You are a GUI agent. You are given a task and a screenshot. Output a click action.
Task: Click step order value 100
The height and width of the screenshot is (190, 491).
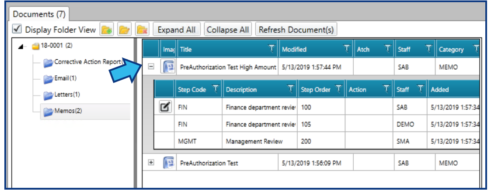pos(306,108)
